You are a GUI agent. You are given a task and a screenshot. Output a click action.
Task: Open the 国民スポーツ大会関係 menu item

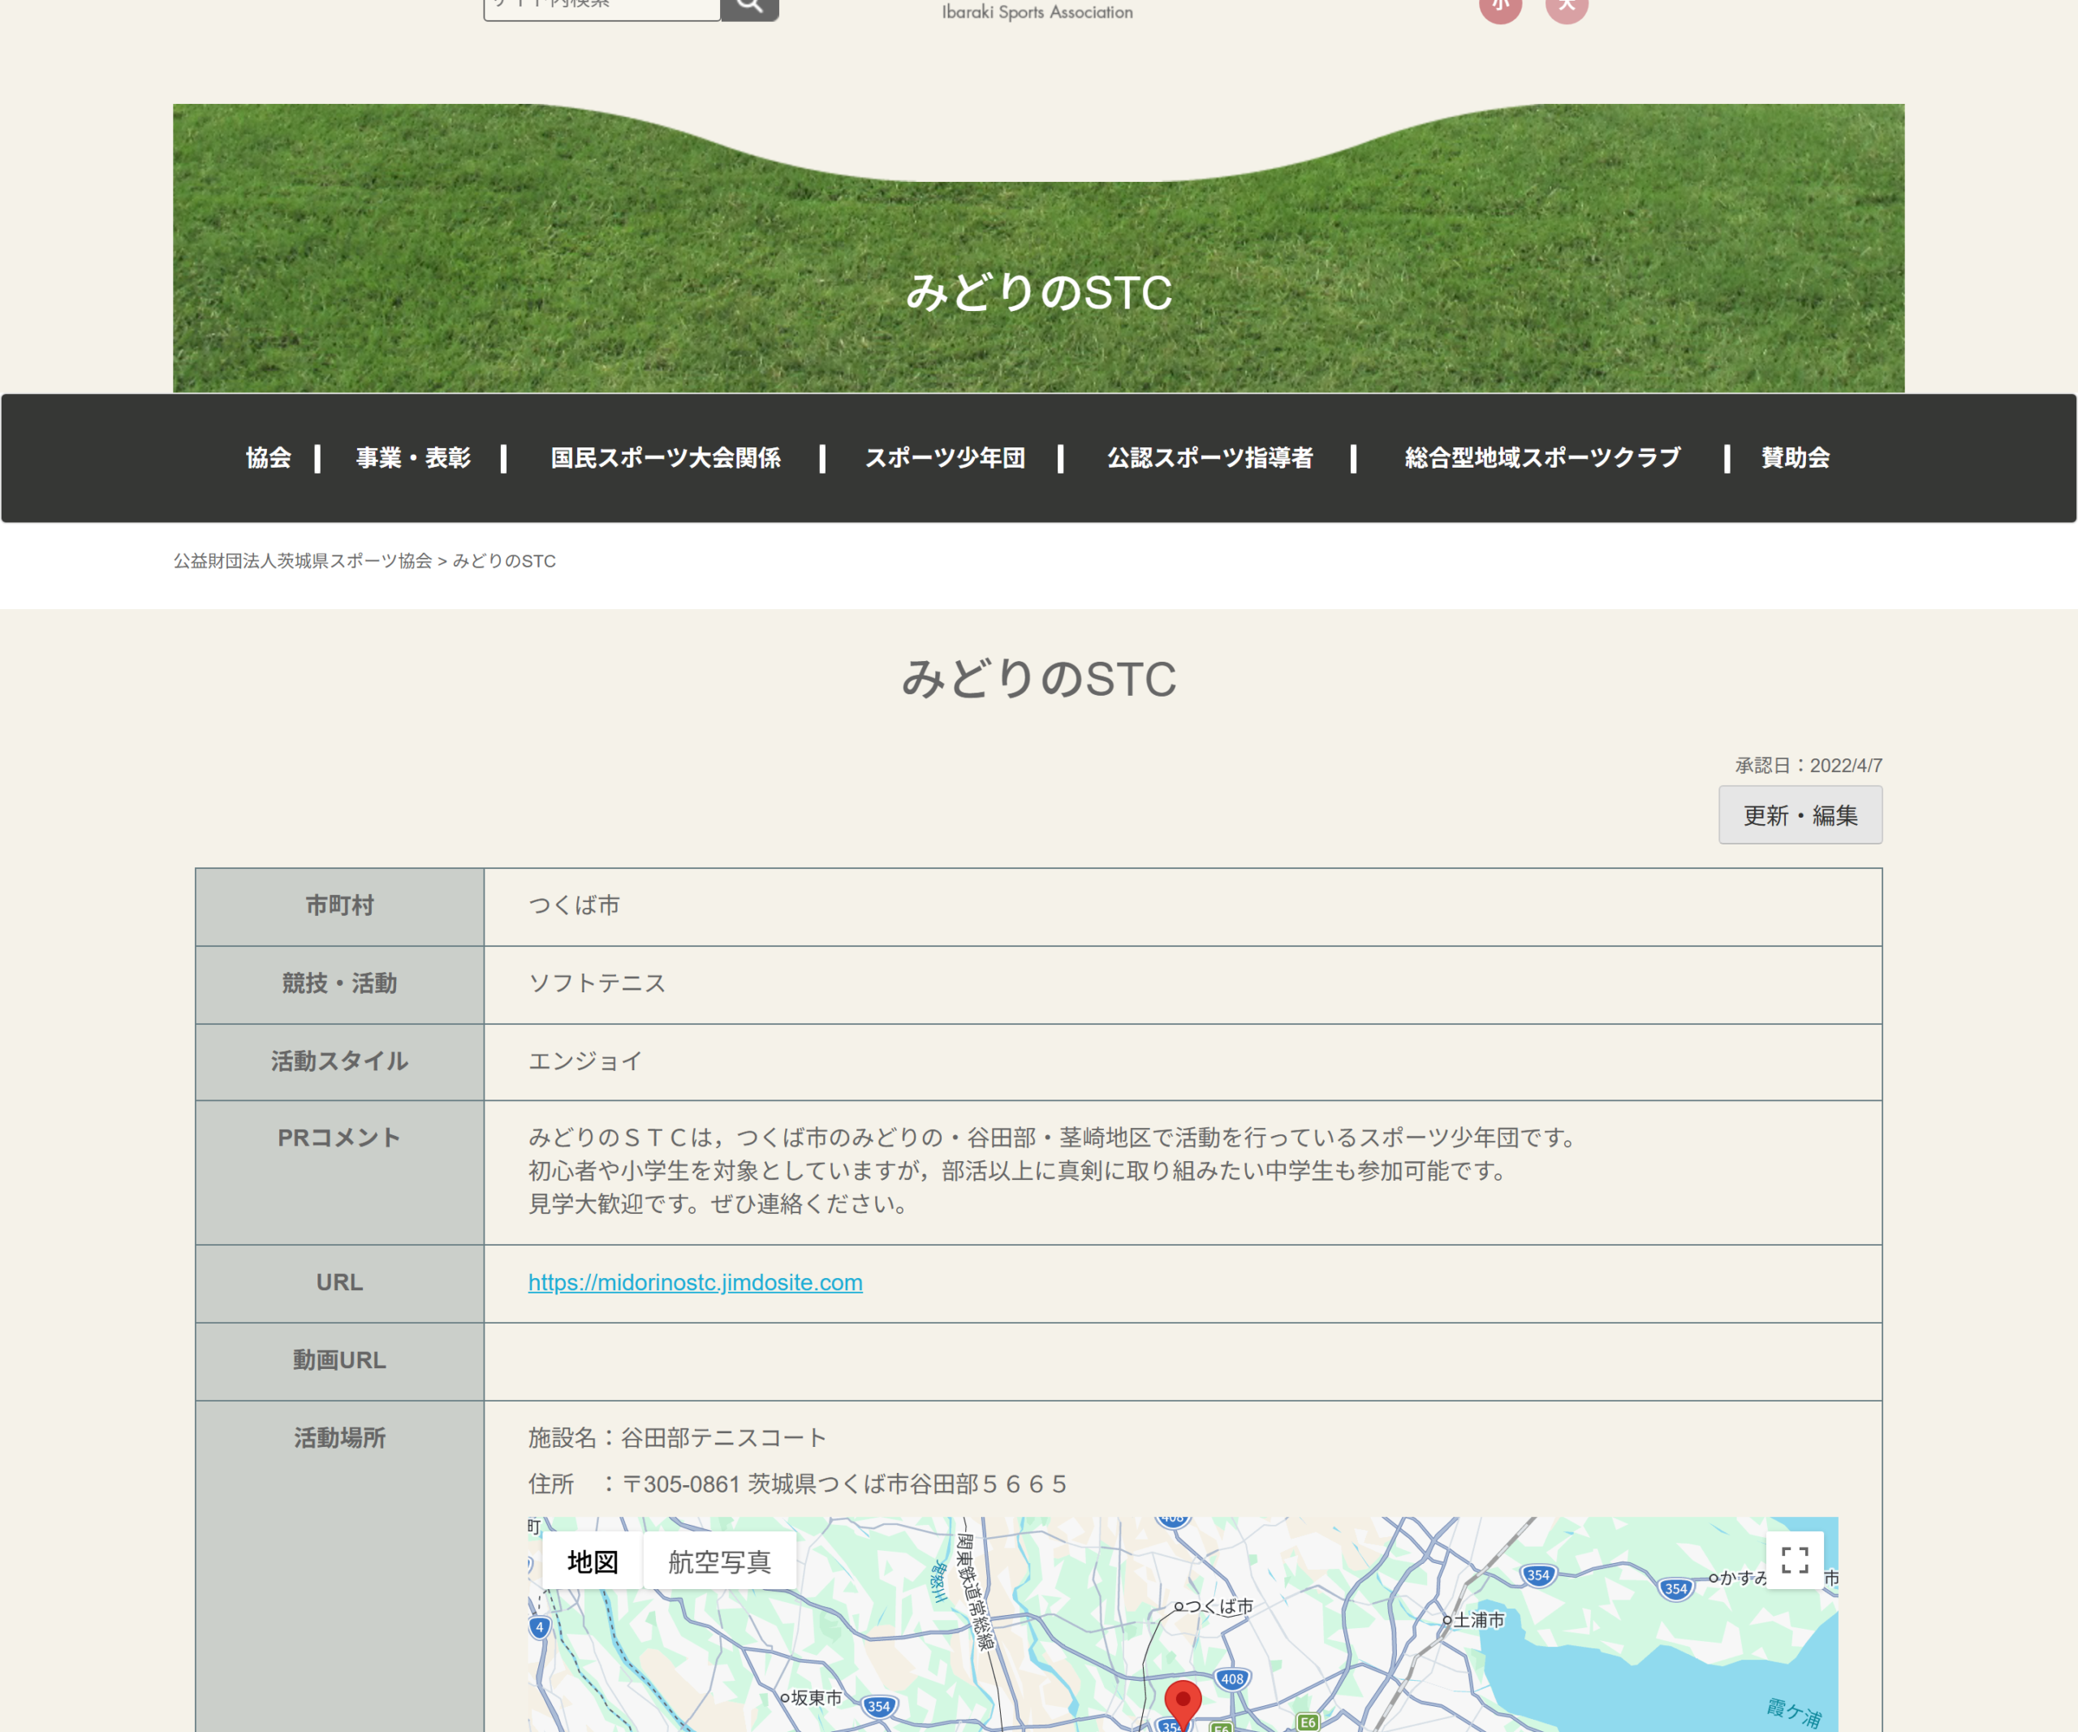click(x=666, y=458)
